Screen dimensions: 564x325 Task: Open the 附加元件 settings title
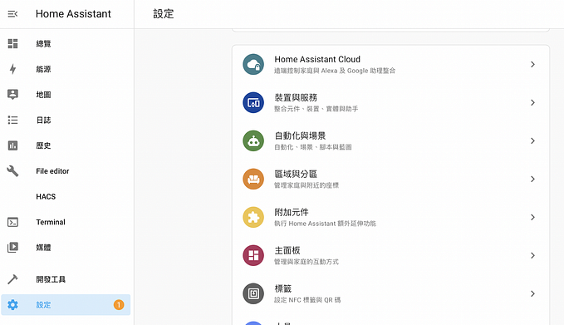292,212
